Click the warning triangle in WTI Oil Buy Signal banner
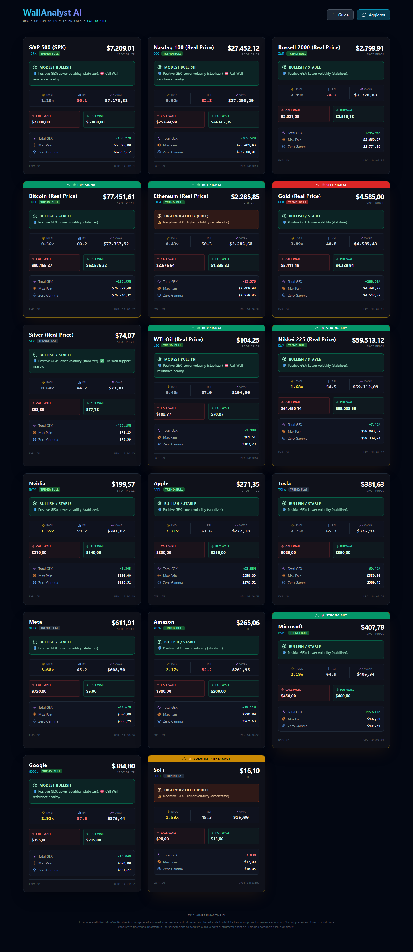Image resolution: width=413 pixels, height=952 pixels. coord(193,328)
